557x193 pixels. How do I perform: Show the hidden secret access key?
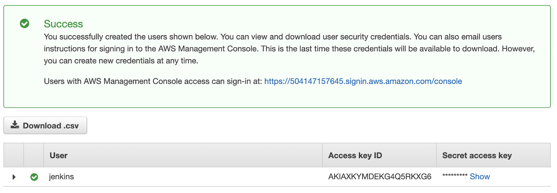coord(480,177)
